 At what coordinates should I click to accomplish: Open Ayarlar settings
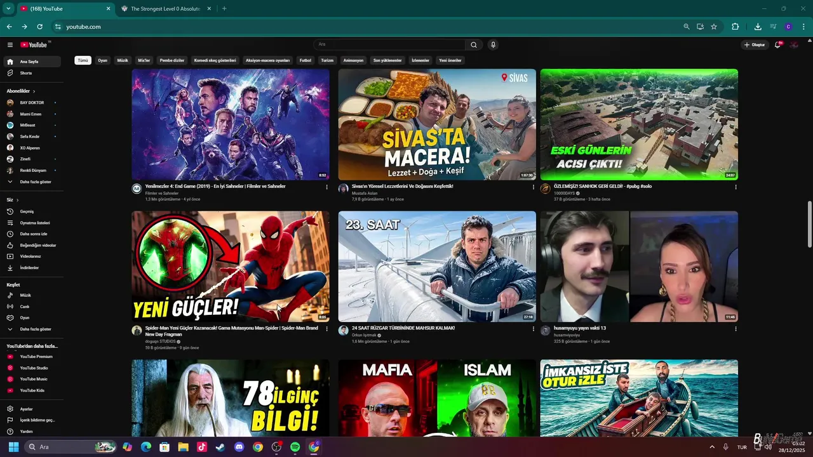(x=33, y=409)
